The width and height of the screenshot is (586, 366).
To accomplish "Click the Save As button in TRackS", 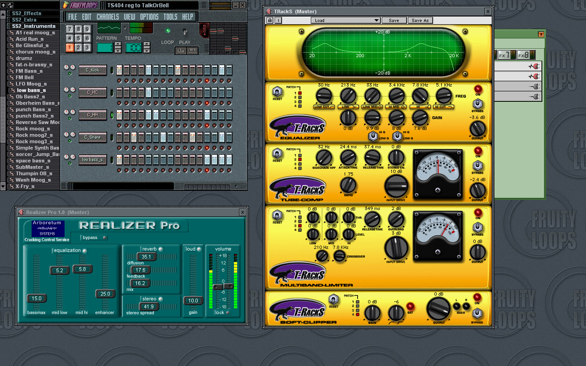I will pos(420,20).
